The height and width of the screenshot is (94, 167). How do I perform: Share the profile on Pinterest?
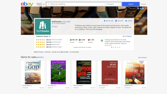pos(145,8)
